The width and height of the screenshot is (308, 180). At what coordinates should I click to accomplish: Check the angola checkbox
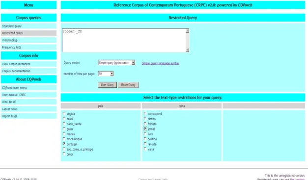pos(64,113)
